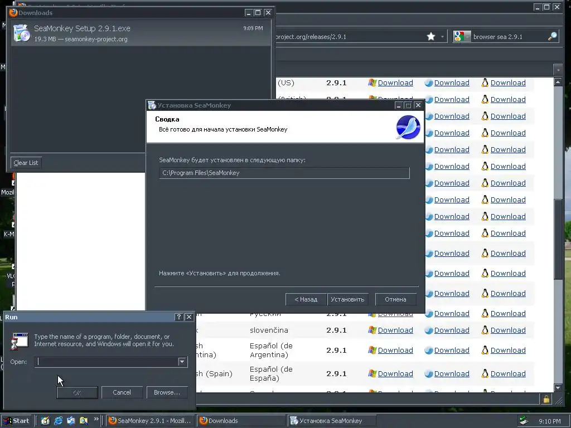Click the first Quick Launch icon beside Start
The image size is (571, 428).
(45, 421)
